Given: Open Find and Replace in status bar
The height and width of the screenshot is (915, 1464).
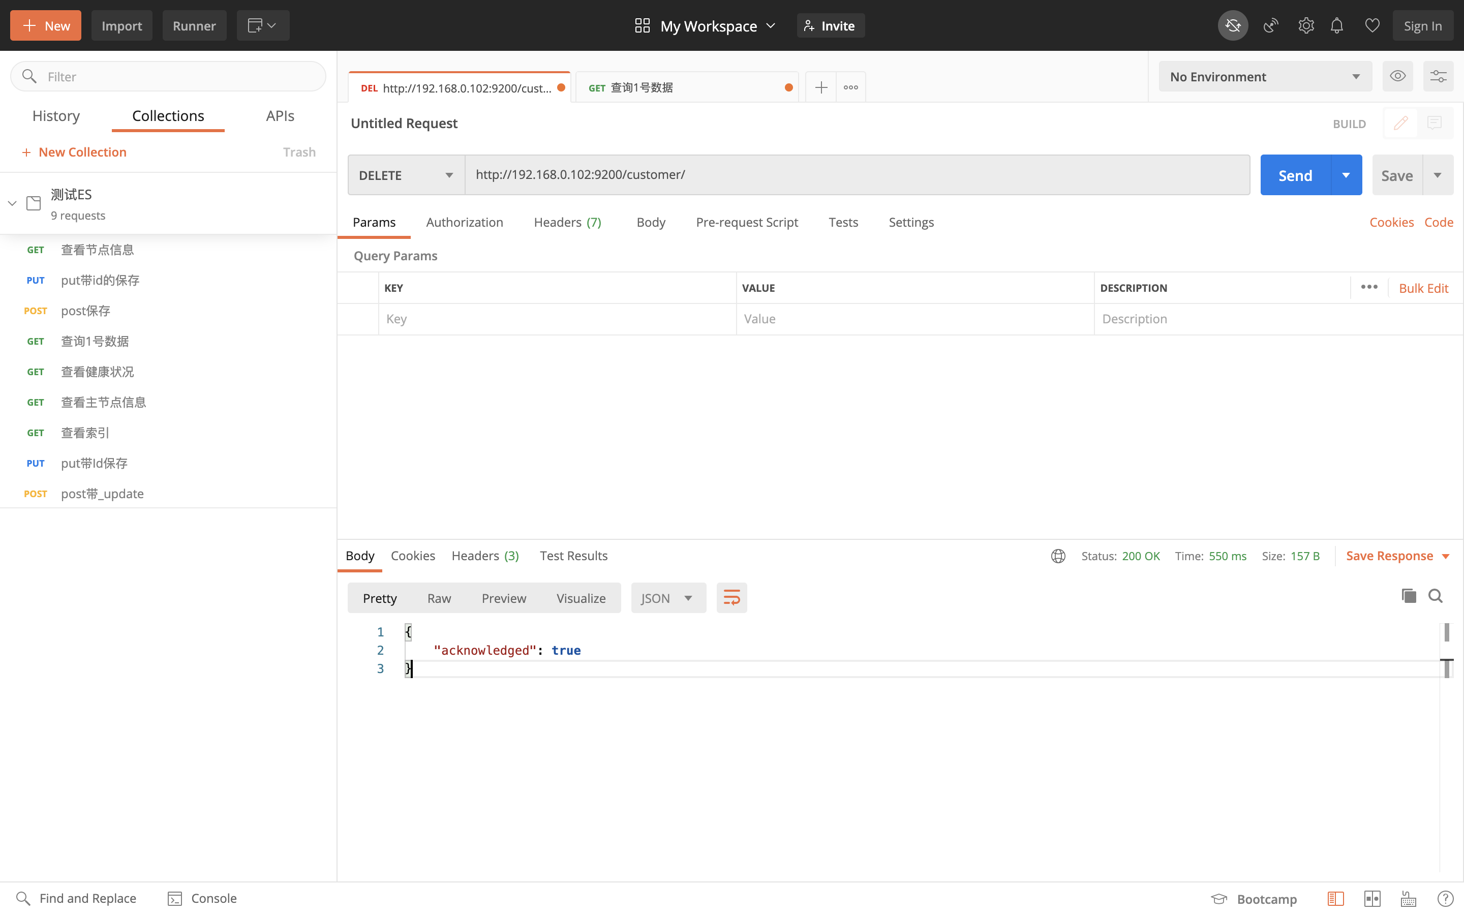Looking at the screenshot, I should tap(76, 898).
